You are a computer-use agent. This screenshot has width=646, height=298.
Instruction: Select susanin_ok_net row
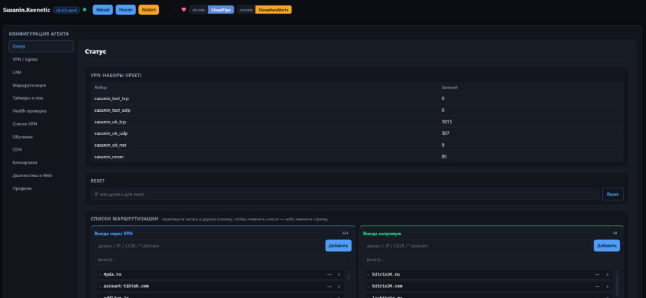pos(357,145)
